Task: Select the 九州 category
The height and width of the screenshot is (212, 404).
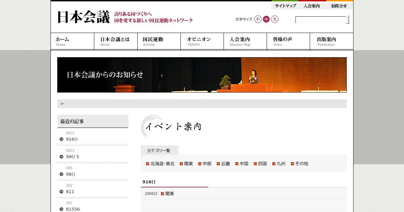Action: [x=281, y=164]
